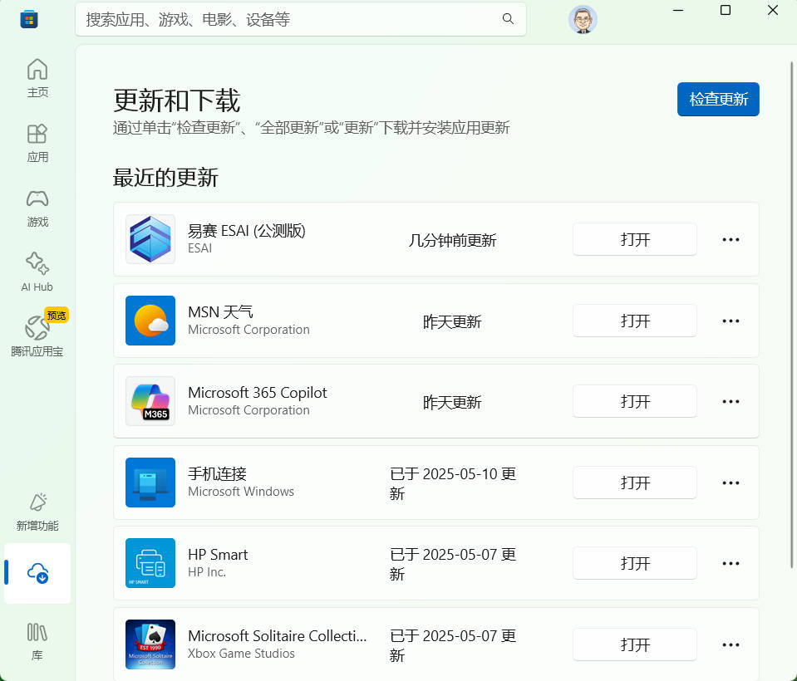Image resolution: width=797 pixels, height=681 pixels.
Task: Click the 更新和下载 page heading
Action: tap(177, 100)
